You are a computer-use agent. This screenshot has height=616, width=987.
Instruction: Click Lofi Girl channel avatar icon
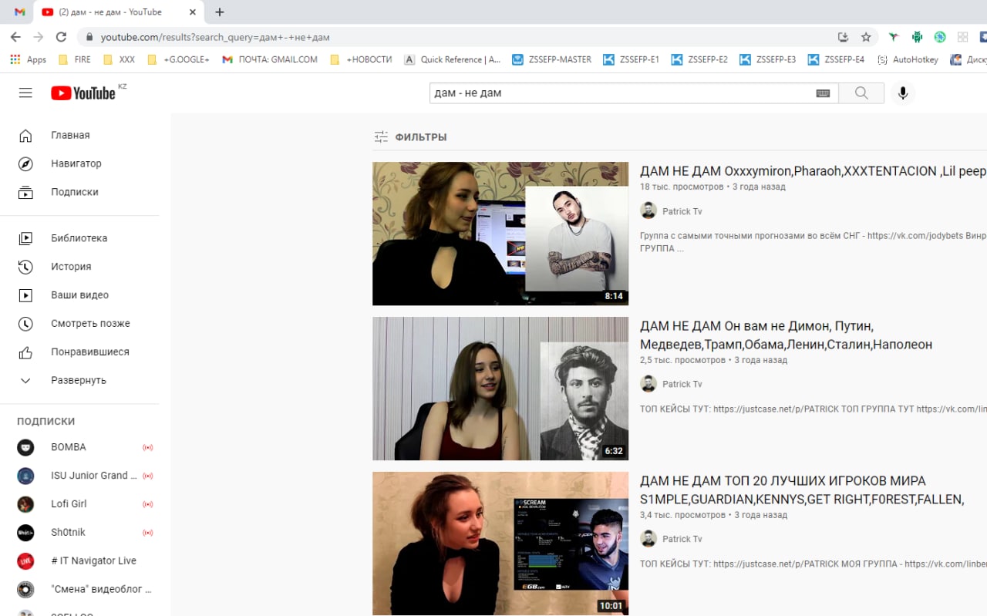(25, 504)
